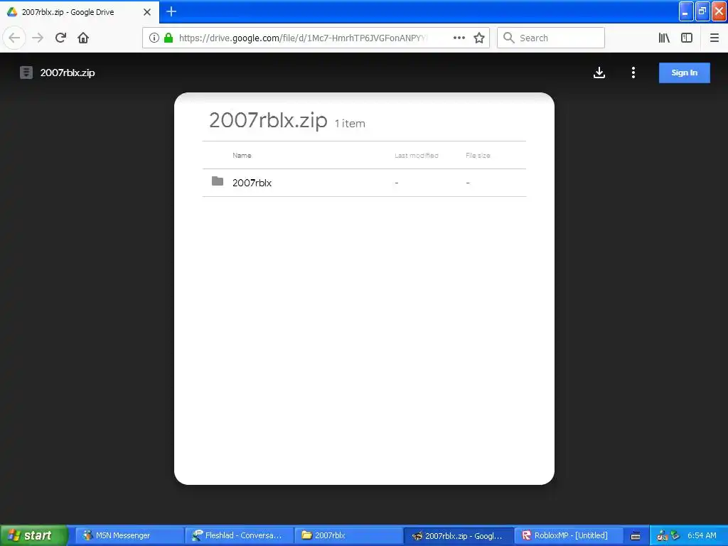Open the 2007rblx folder window from taskbar

(348, 535)
